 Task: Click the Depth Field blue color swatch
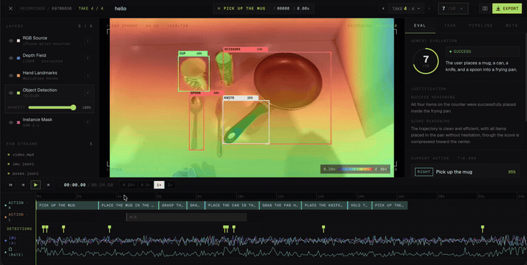[18, 58]
